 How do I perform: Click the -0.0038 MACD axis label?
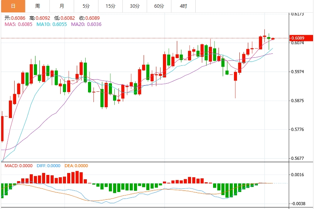tap(298, 204)
